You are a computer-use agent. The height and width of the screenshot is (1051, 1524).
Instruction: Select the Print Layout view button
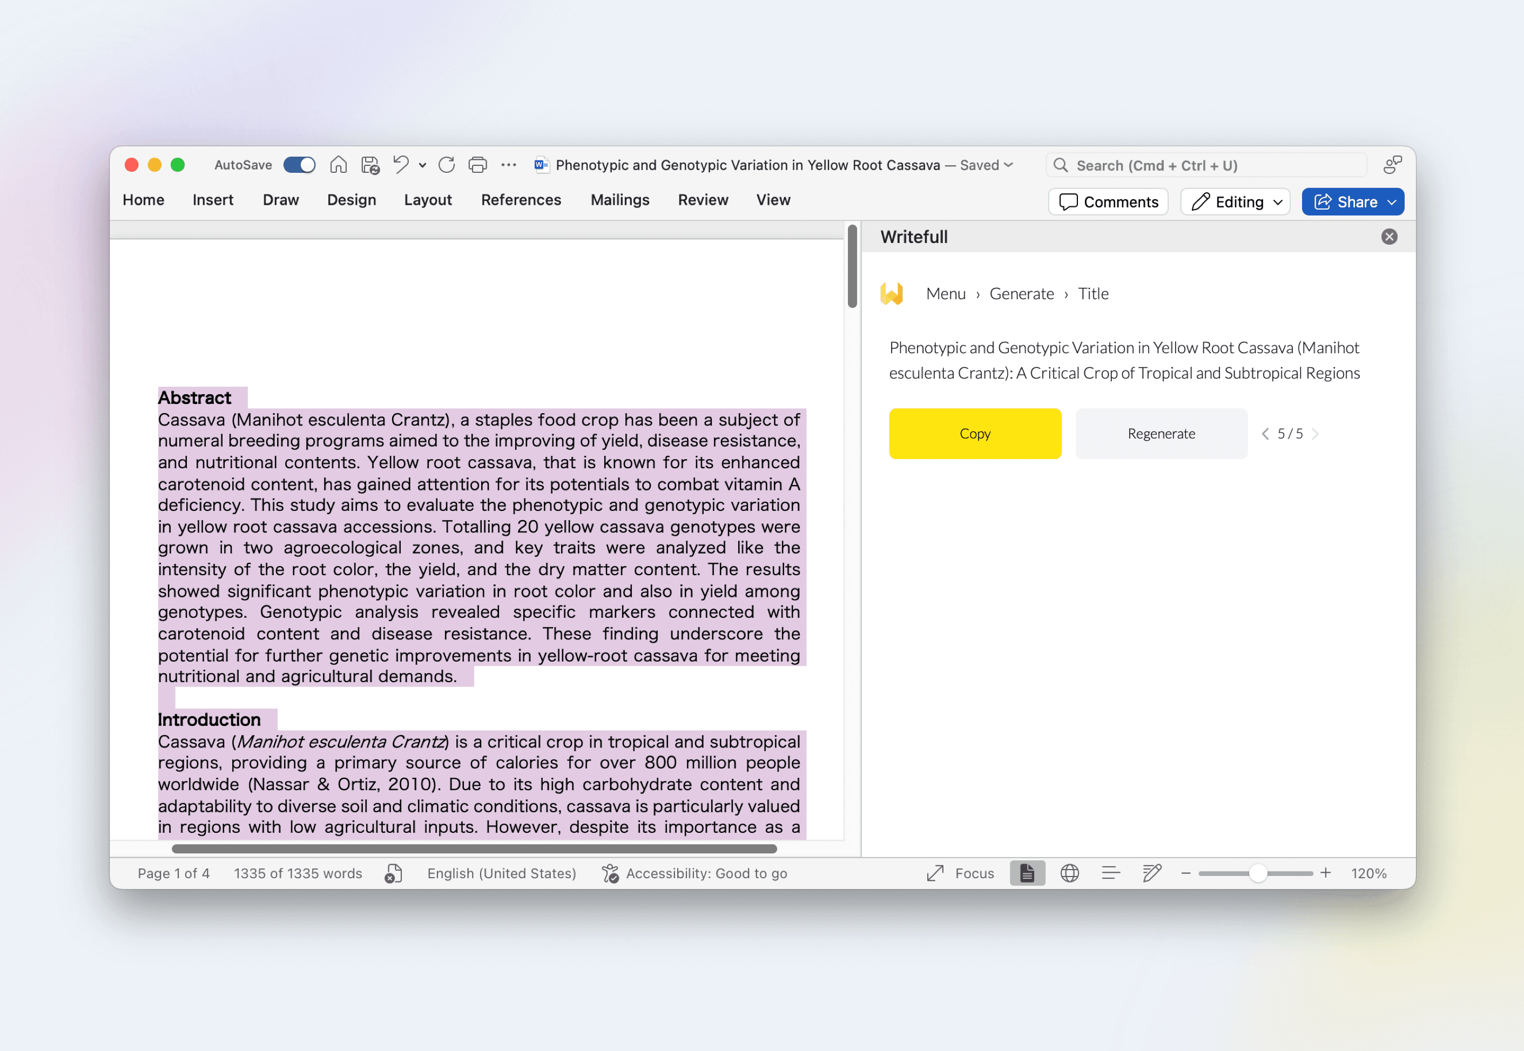pos(1027,873)
